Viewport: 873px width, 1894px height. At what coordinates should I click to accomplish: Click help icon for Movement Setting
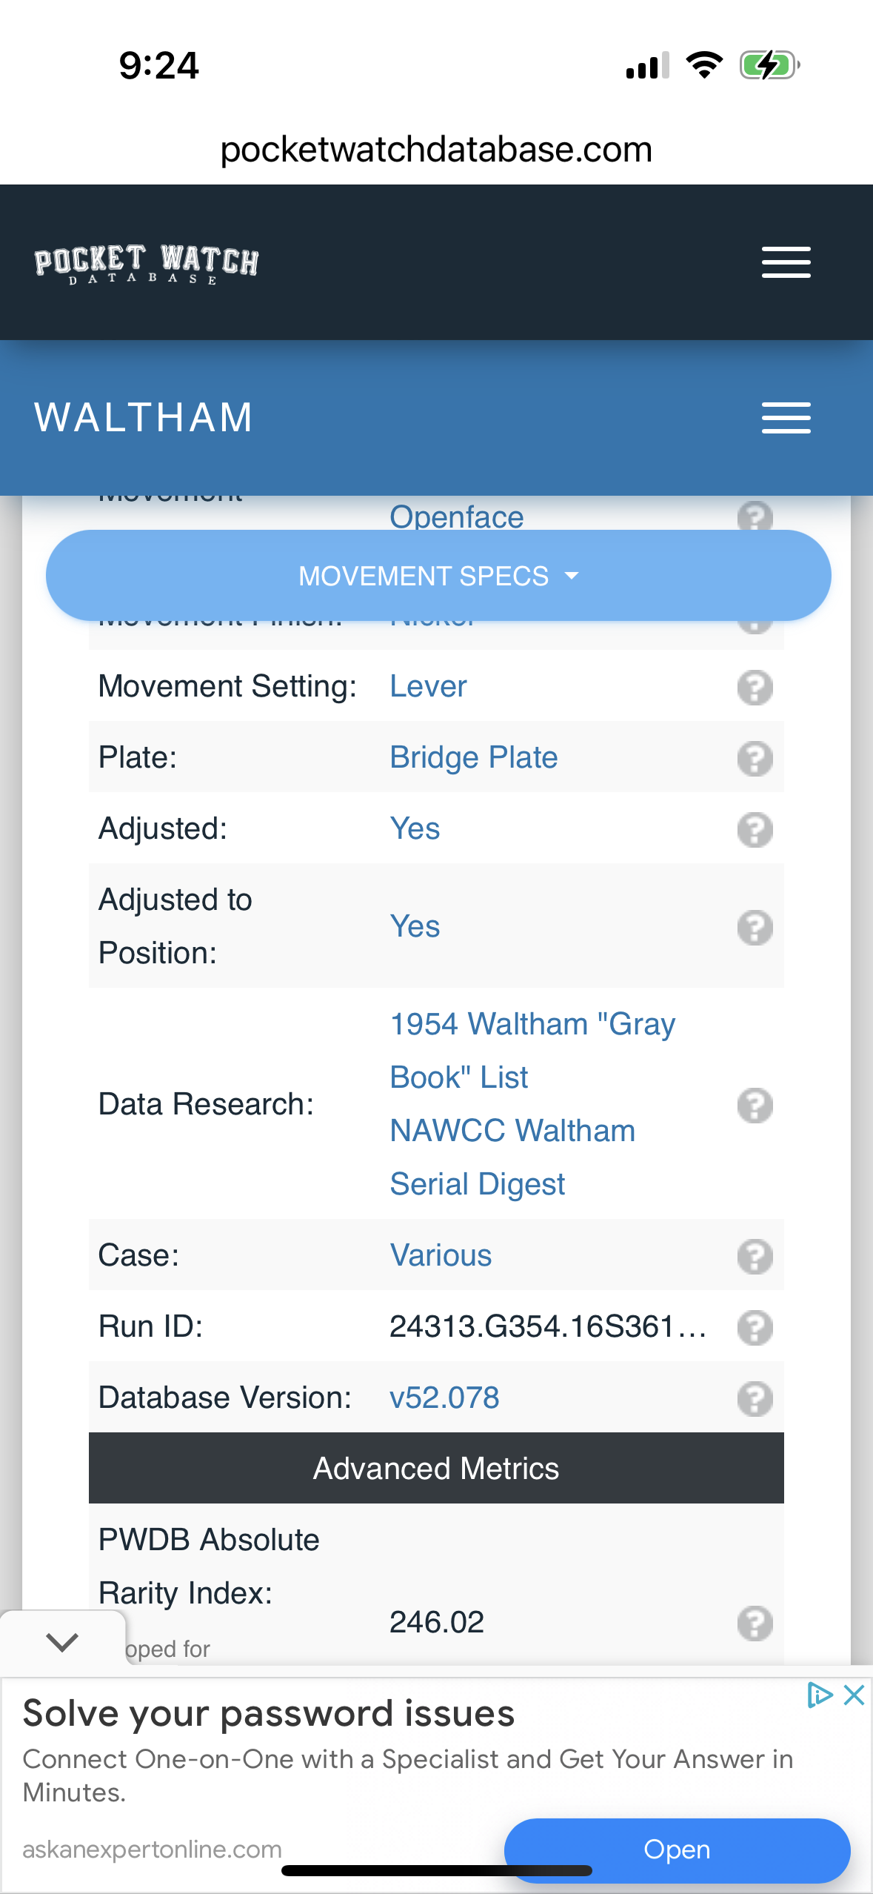coord(755,688)
